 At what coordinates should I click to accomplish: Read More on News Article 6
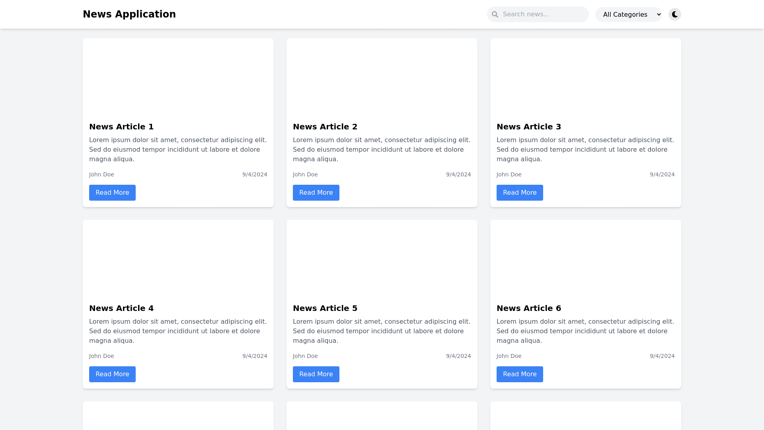520,374
